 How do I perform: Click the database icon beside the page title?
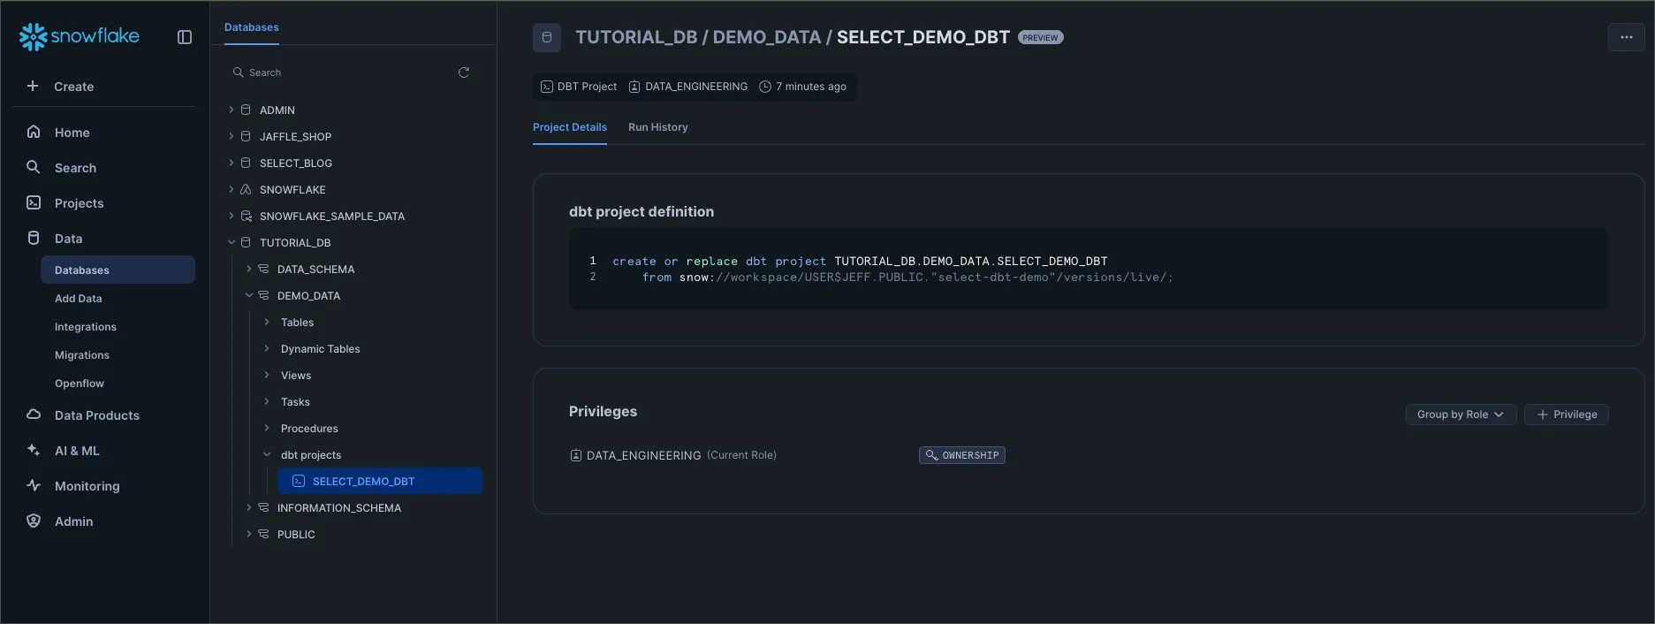coord(547,37)
